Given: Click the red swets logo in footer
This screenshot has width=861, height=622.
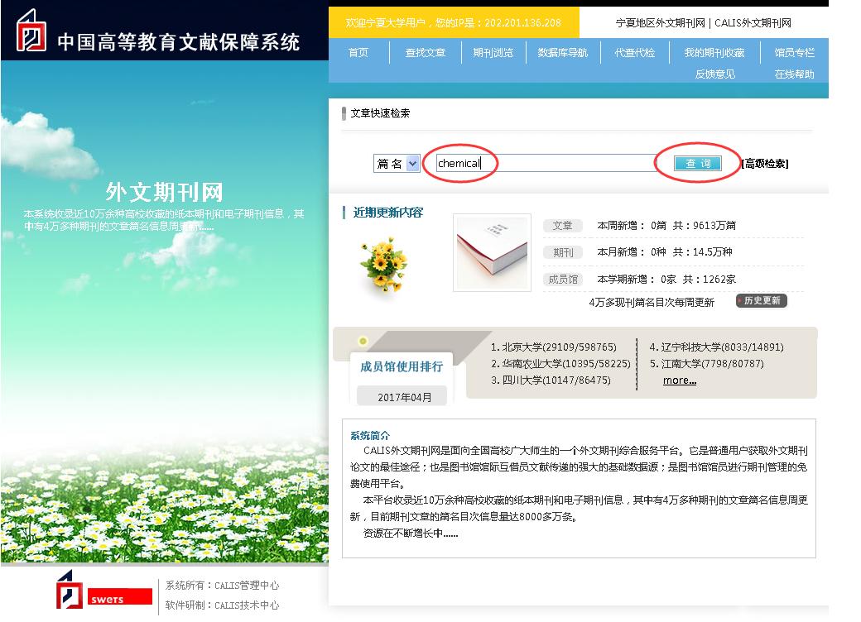Looking at the screenshot, I should [120, 596].
